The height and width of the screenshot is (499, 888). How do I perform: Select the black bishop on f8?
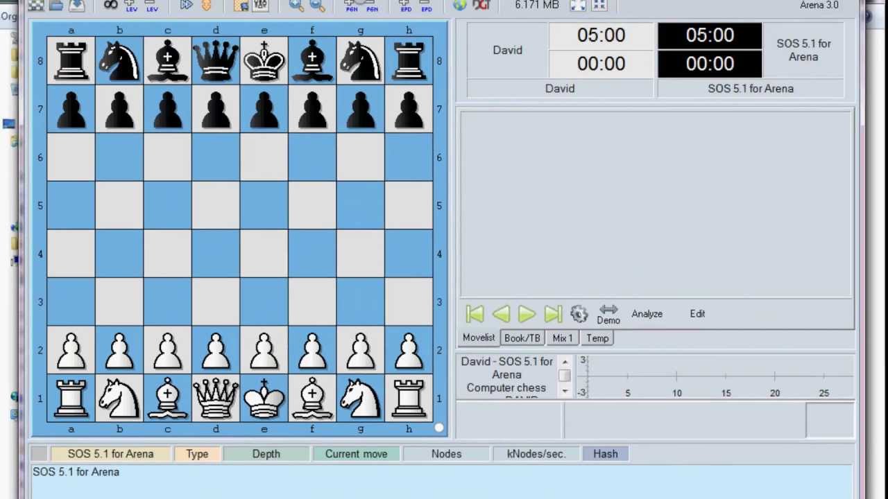tap(312, 61)
